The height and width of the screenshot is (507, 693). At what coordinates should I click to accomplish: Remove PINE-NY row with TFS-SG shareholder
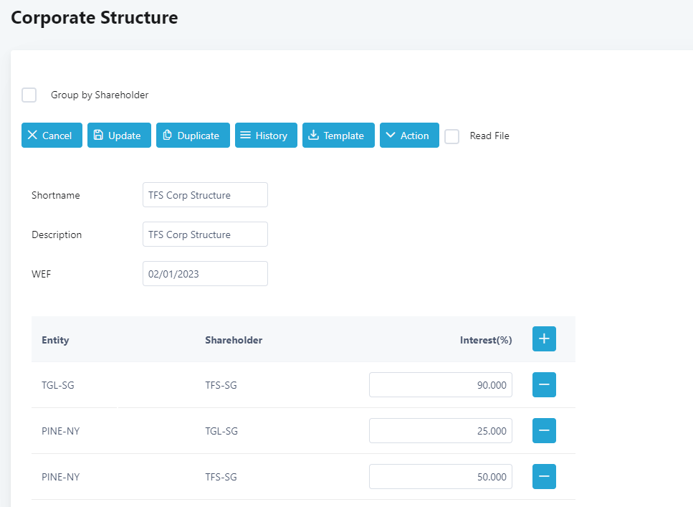[x=544, y=477]
